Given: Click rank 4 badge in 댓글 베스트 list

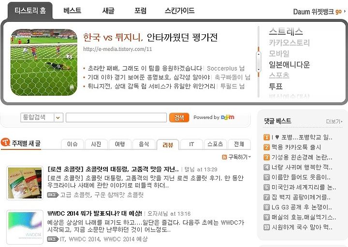Looking at the screenshot, I should (x=266, y=167).
